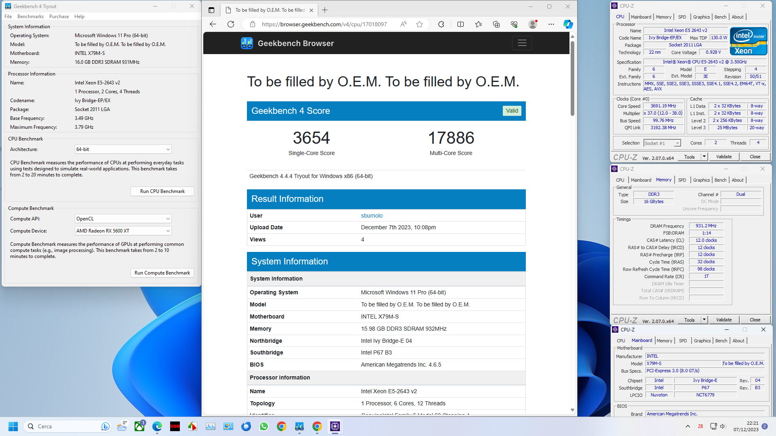
Task: Open the Help menu in Geekbench 4
Action: (79, 17)
